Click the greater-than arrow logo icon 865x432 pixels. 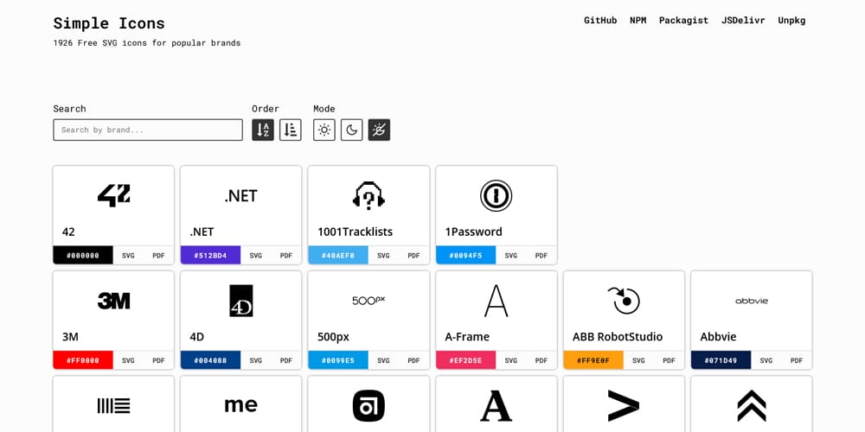point(624,406)
